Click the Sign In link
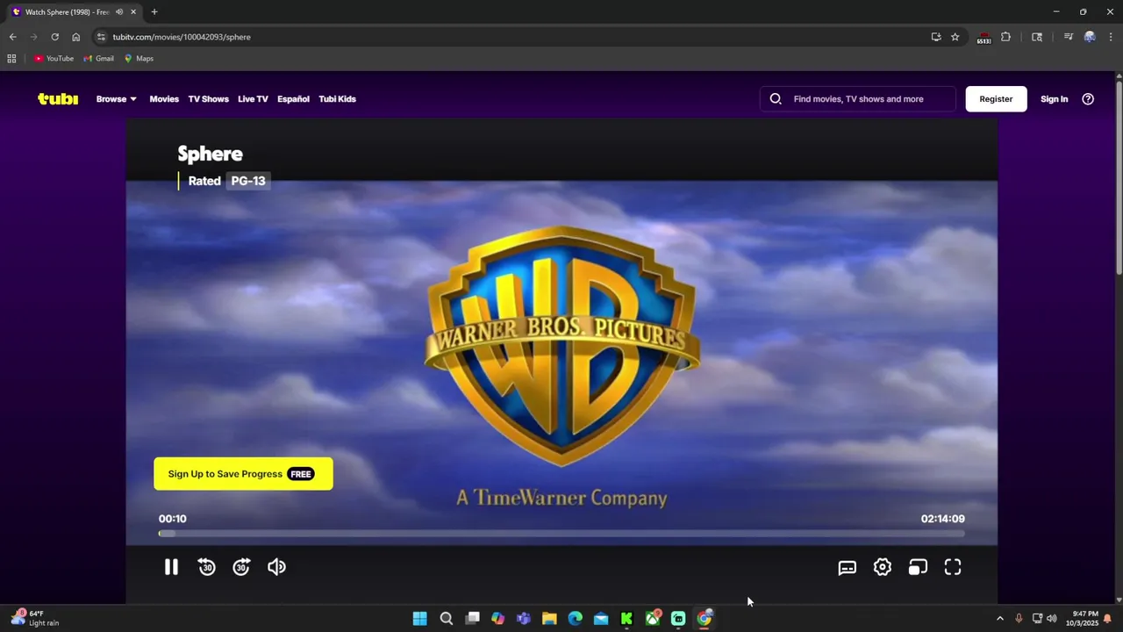 pos(1054,99)
